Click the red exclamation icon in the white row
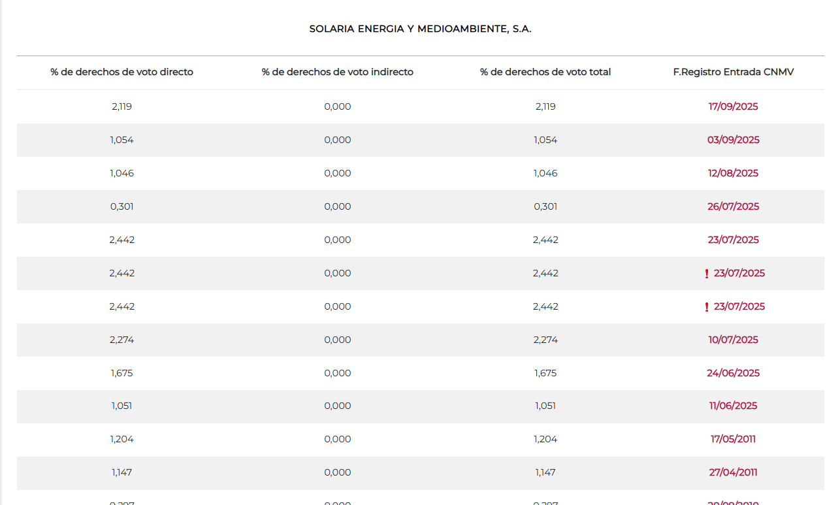The width and height of the screenshot is (827, 505). coord(706,307)
